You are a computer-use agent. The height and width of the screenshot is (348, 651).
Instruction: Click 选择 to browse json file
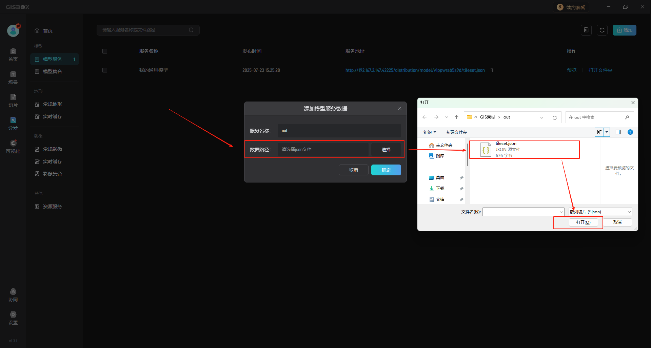[386, 150]
